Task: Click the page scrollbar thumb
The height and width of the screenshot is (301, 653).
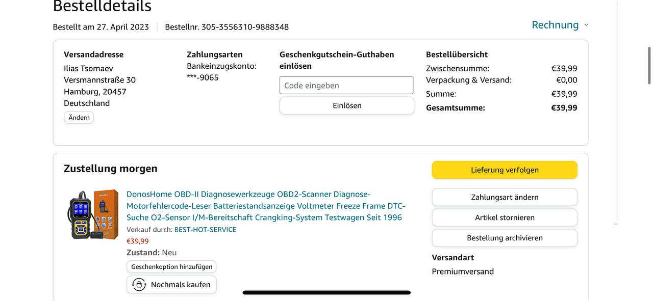Action: 649,65
